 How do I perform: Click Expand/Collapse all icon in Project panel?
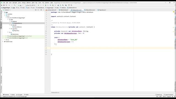coord(38,10)
